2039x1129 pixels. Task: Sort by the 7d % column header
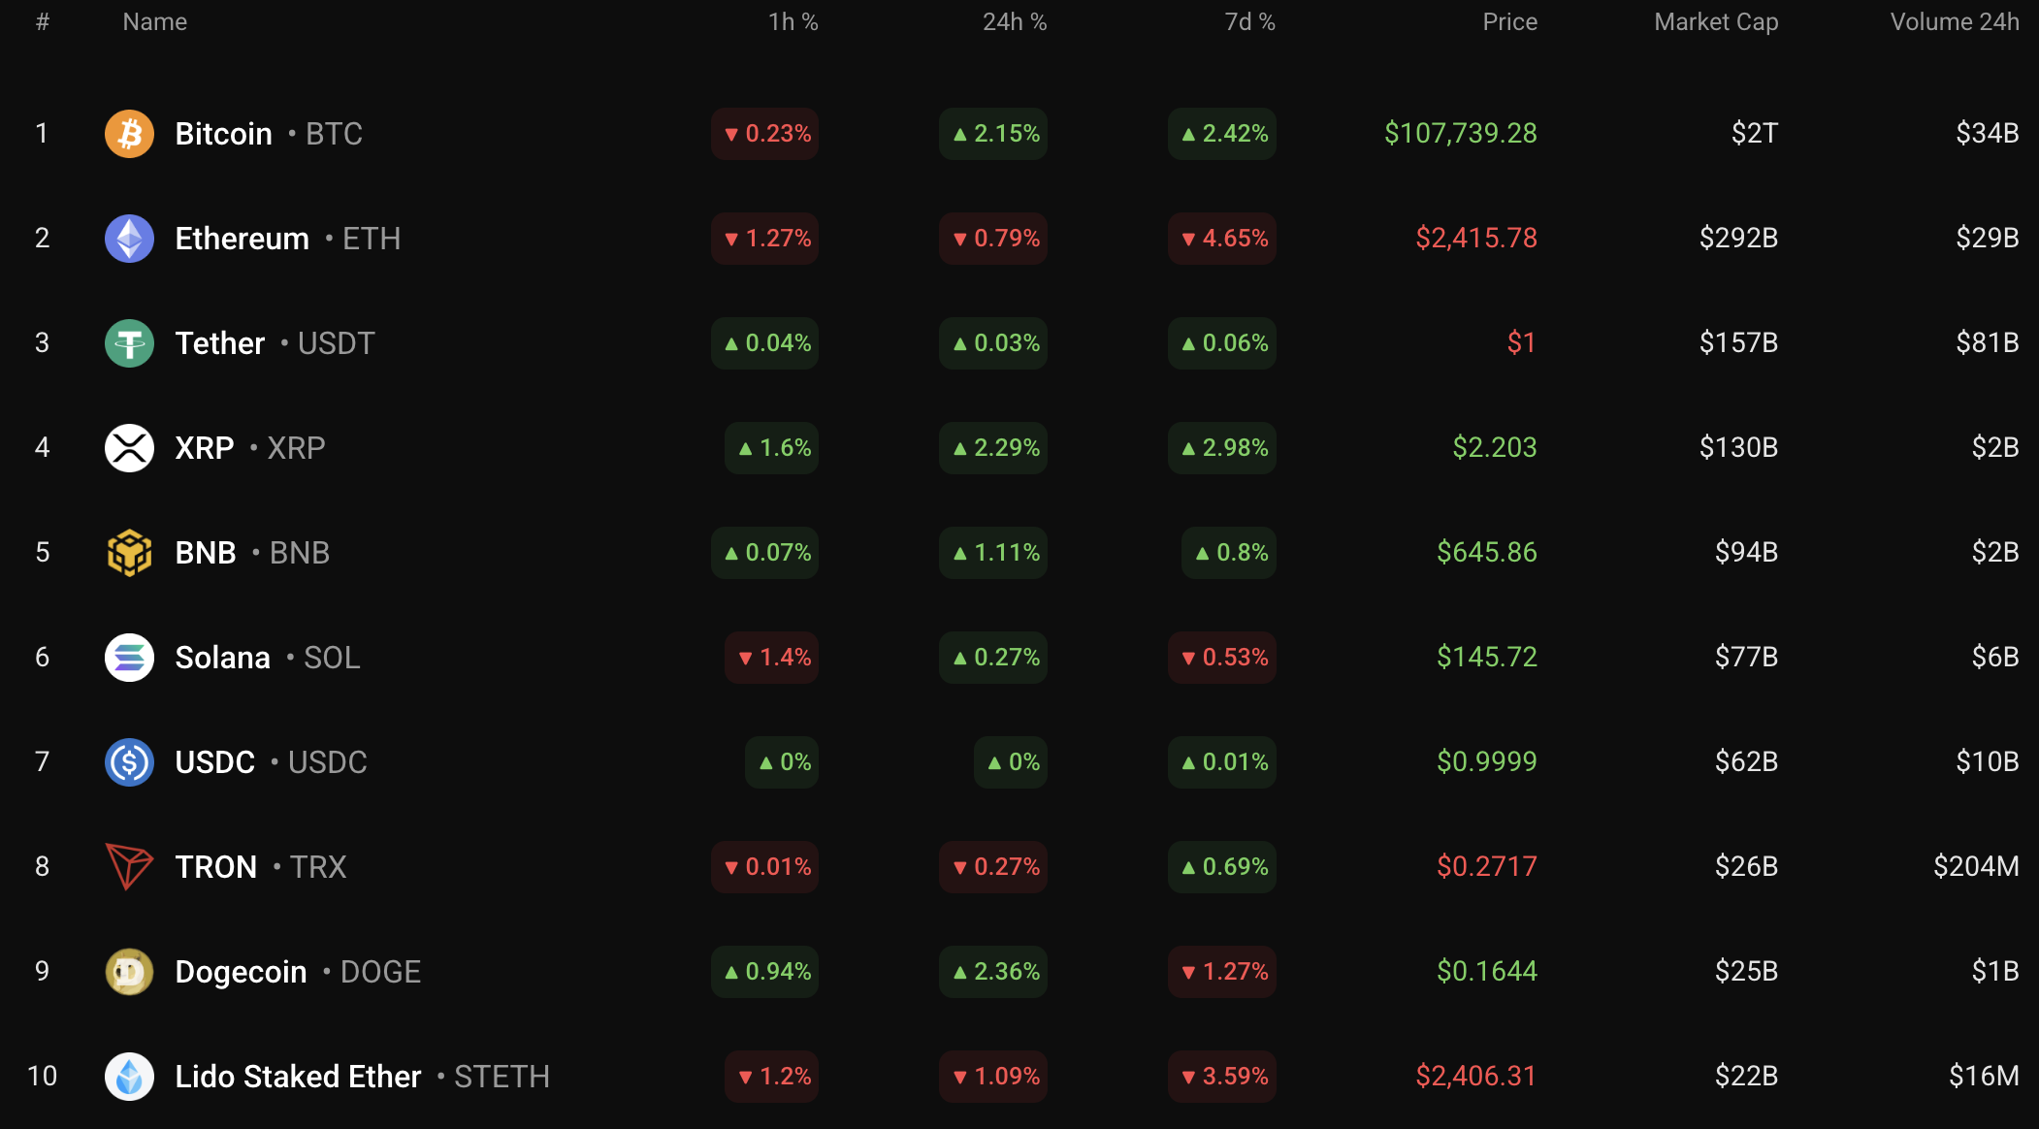click(1249, 22)
